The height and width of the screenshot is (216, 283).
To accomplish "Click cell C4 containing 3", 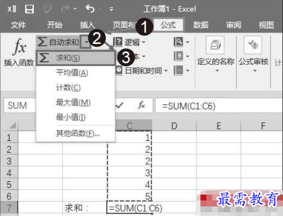I will (x=130, y=172).
